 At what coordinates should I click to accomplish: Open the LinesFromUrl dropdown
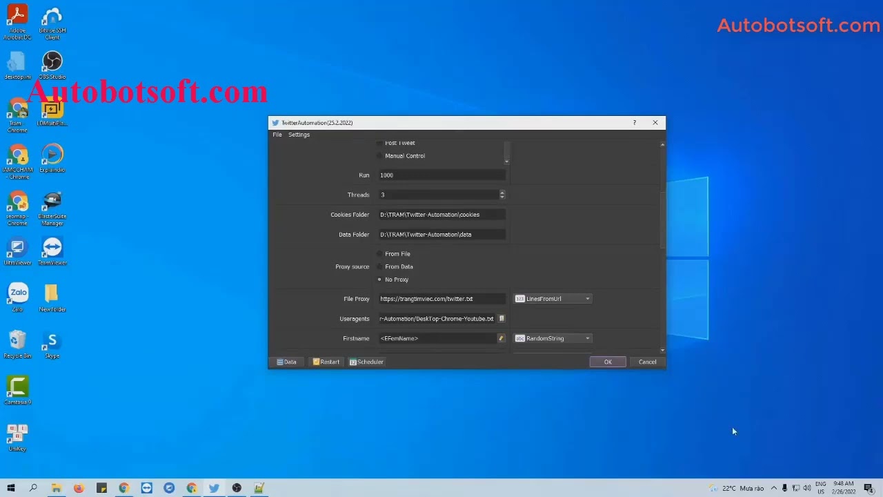coord(553,299)
